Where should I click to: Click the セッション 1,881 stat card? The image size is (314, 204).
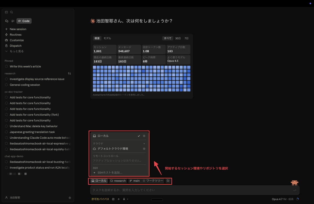pos(105,49)
